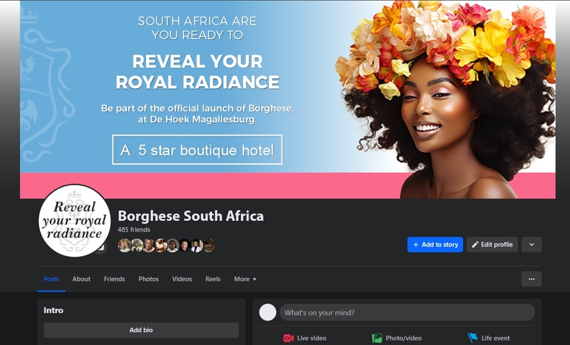This screenshot has height=345, width=570.
Task: Open the Reels tab
Action: (213, 279)
